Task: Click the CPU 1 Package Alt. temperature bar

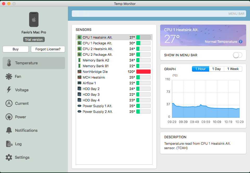Action: 144,43
